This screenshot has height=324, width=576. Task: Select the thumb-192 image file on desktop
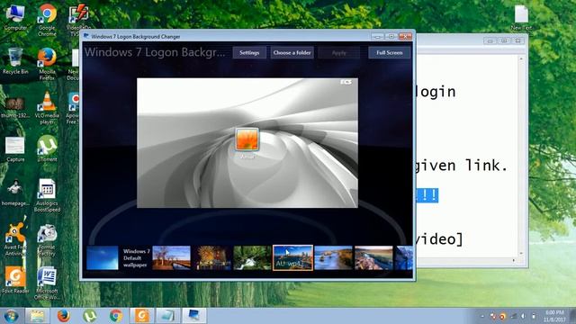click(15, 107)
